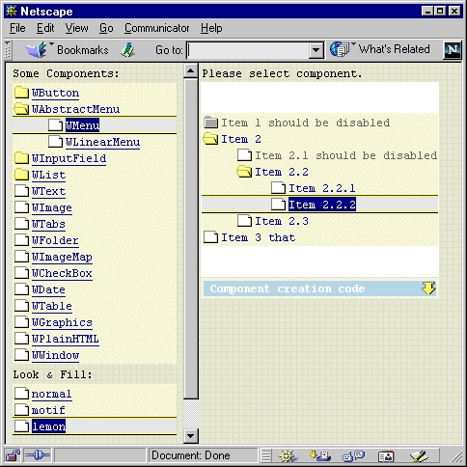Viewport: 467px width, 467px height.
Task: Click the grayed folder icon of Item 1
Action: (210, 123)
